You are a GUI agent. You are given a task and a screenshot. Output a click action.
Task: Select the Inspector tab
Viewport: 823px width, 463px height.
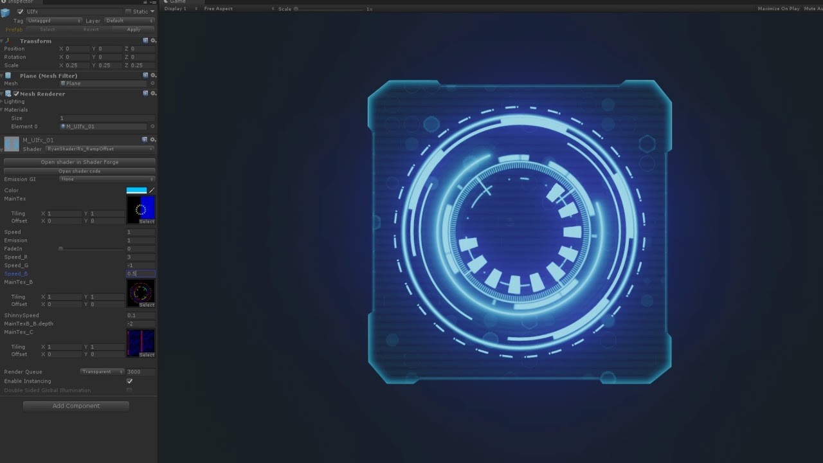(x=19, y=1)
